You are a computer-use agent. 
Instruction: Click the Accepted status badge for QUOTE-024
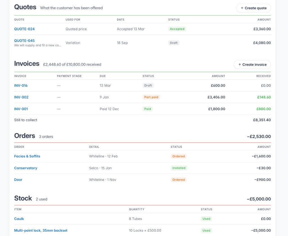pyautogui.click(x=177, y=29)
